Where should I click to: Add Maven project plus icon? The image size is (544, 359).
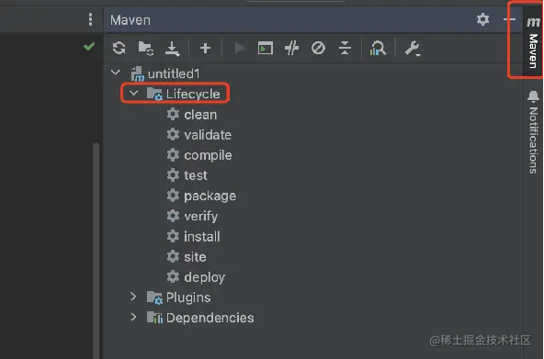(x=206, y=48)
